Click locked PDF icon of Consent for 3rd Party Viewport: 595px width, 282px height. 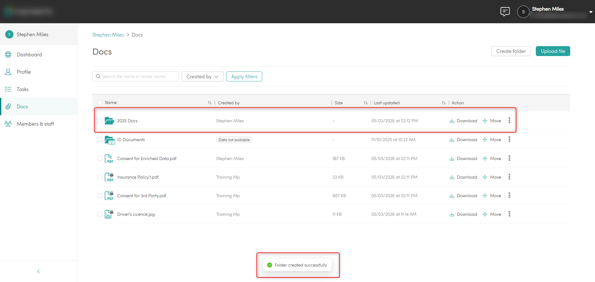point(109,196)
